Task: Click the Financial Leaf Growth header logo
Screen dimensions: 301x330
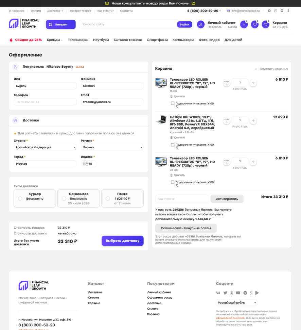Action: (24, 23)
